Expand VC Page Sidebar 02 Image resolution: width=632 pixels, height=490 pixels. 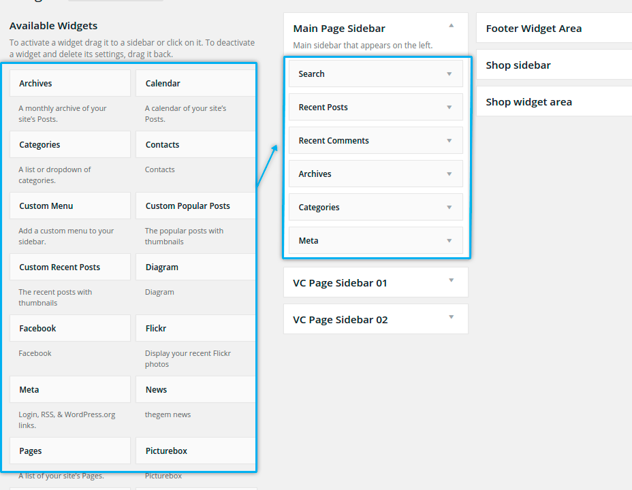451,317
